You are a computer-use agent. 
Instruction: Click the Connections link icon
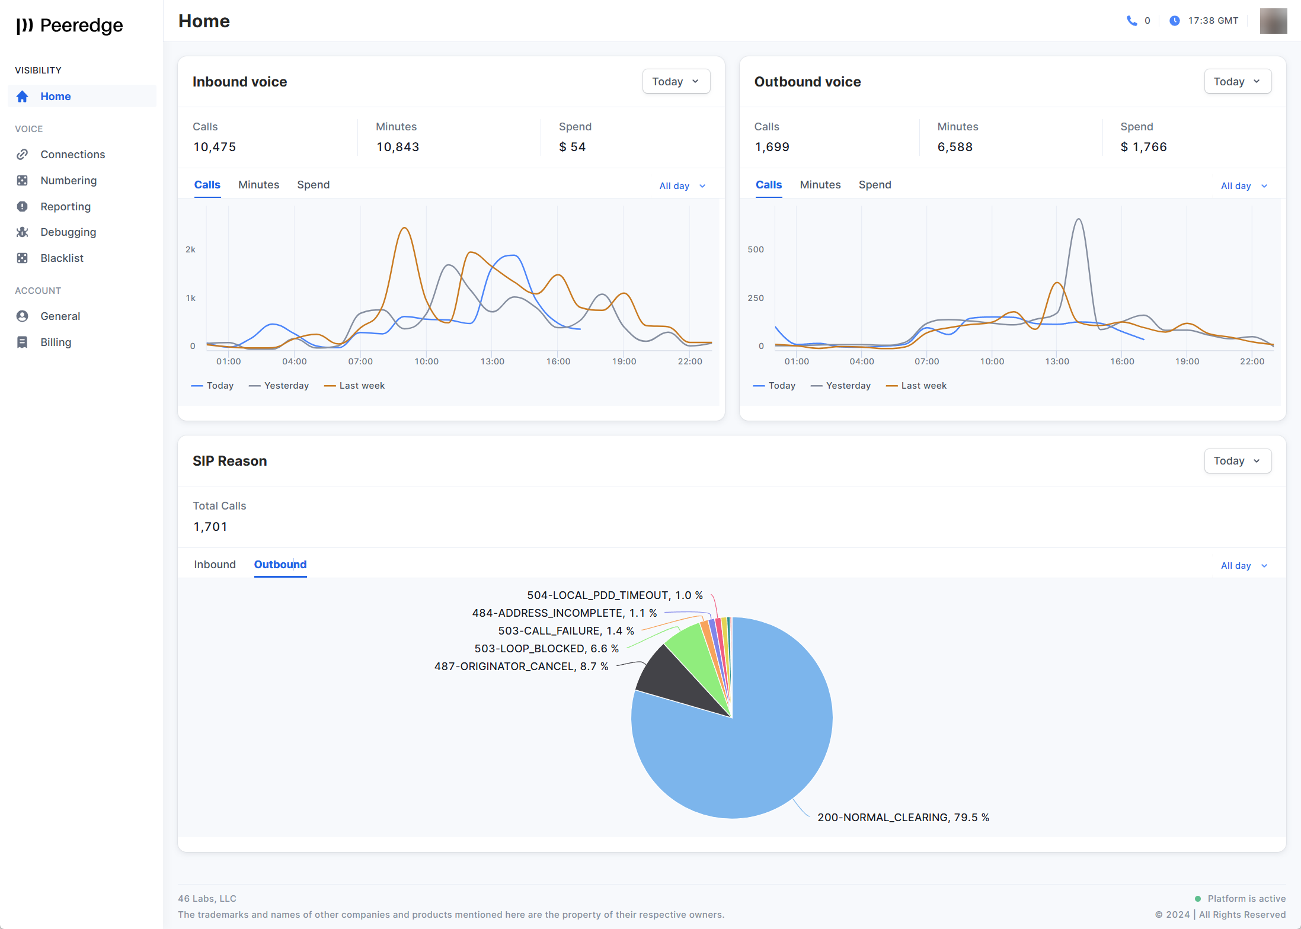[23, 155]
